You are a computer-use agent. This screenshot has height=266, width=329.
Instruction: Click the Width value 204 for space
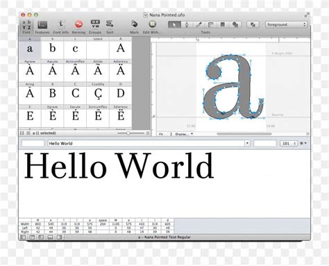pyautogui.click(x=103, y=224)
